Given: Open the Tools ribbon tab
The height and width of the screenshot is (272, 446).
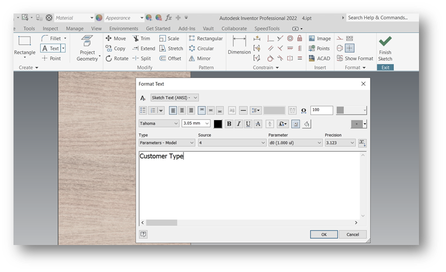Looking at the screenshot, I should [29, 29].
